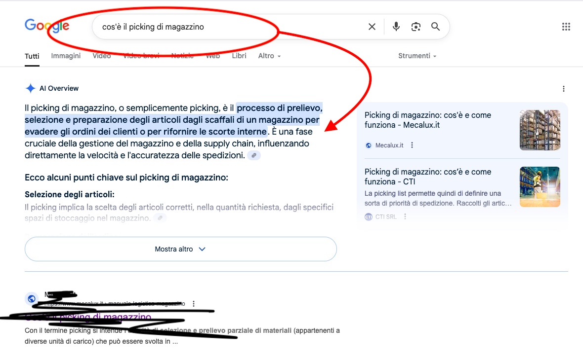The width and height of the screenshot is (583, 357).
Task: Submit the search with the magnifier icon
Action: click(x=435, y=27)
